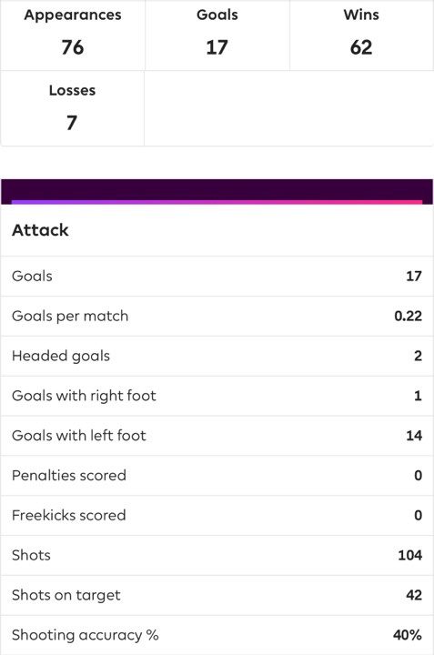The height and width of the screenshot is (655, 434).
Task: Click the 0.22 goals per match value
Action: [x=409, y=317]
